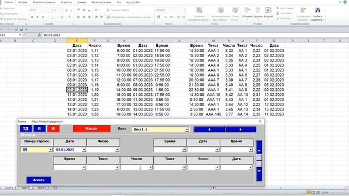This screenshot has height=196, width=349.
Task: Switch to Normal view in status bar
Action: 308,192
